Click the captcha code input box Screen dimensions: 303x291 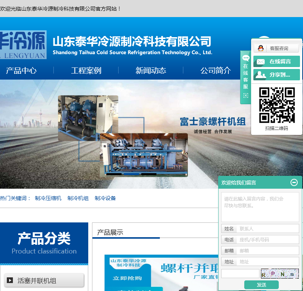(240, 274)
